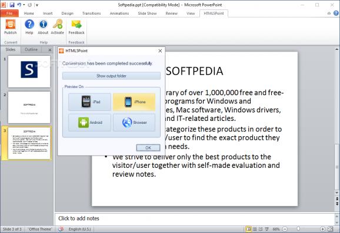This screenshot has width=340, height=233.
Task: Fit slide to current window icon
Action: click(x=331, y=229)
